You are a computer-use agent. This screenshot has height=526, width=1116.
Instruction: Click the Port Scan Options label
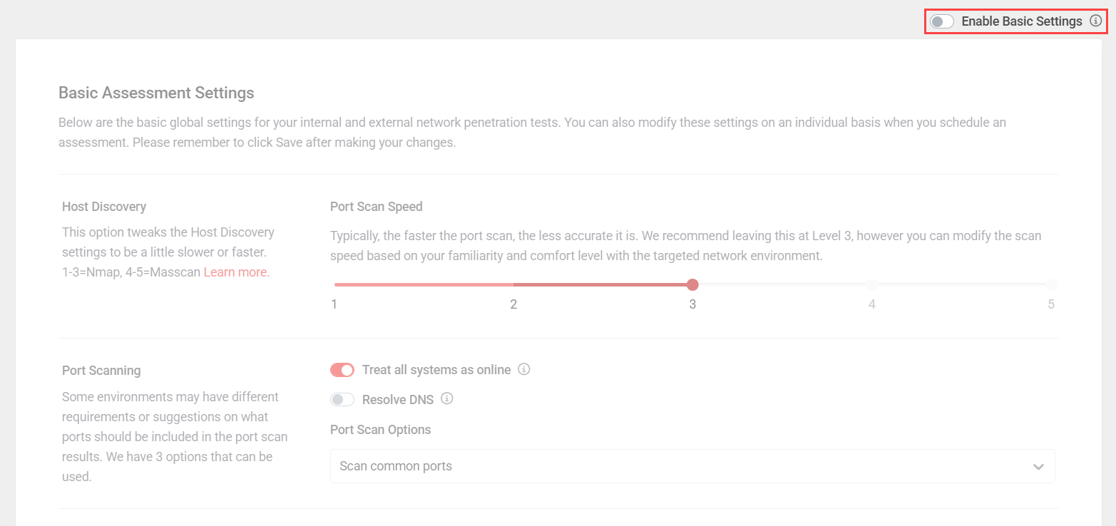point(380,430)
